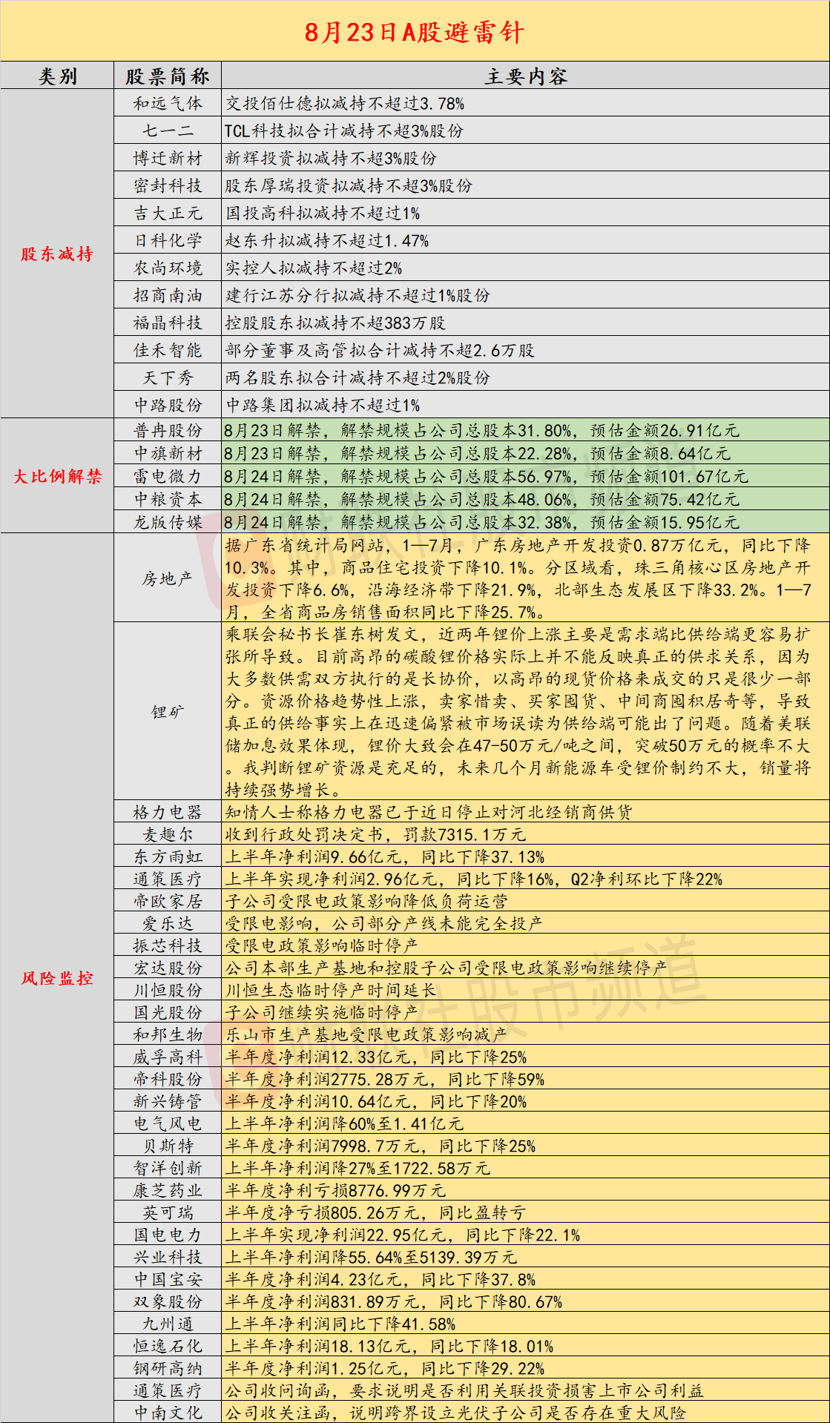This screenshot has height=1423, width=830.
Task: Select stock name 帝欧家居
Action: [x=168, y=902]
